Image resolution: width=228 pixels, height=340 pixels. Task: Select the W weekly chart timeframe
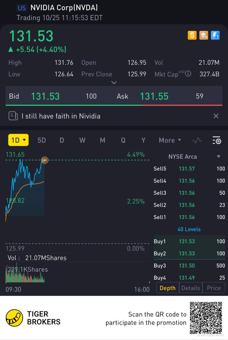[82, 140]
